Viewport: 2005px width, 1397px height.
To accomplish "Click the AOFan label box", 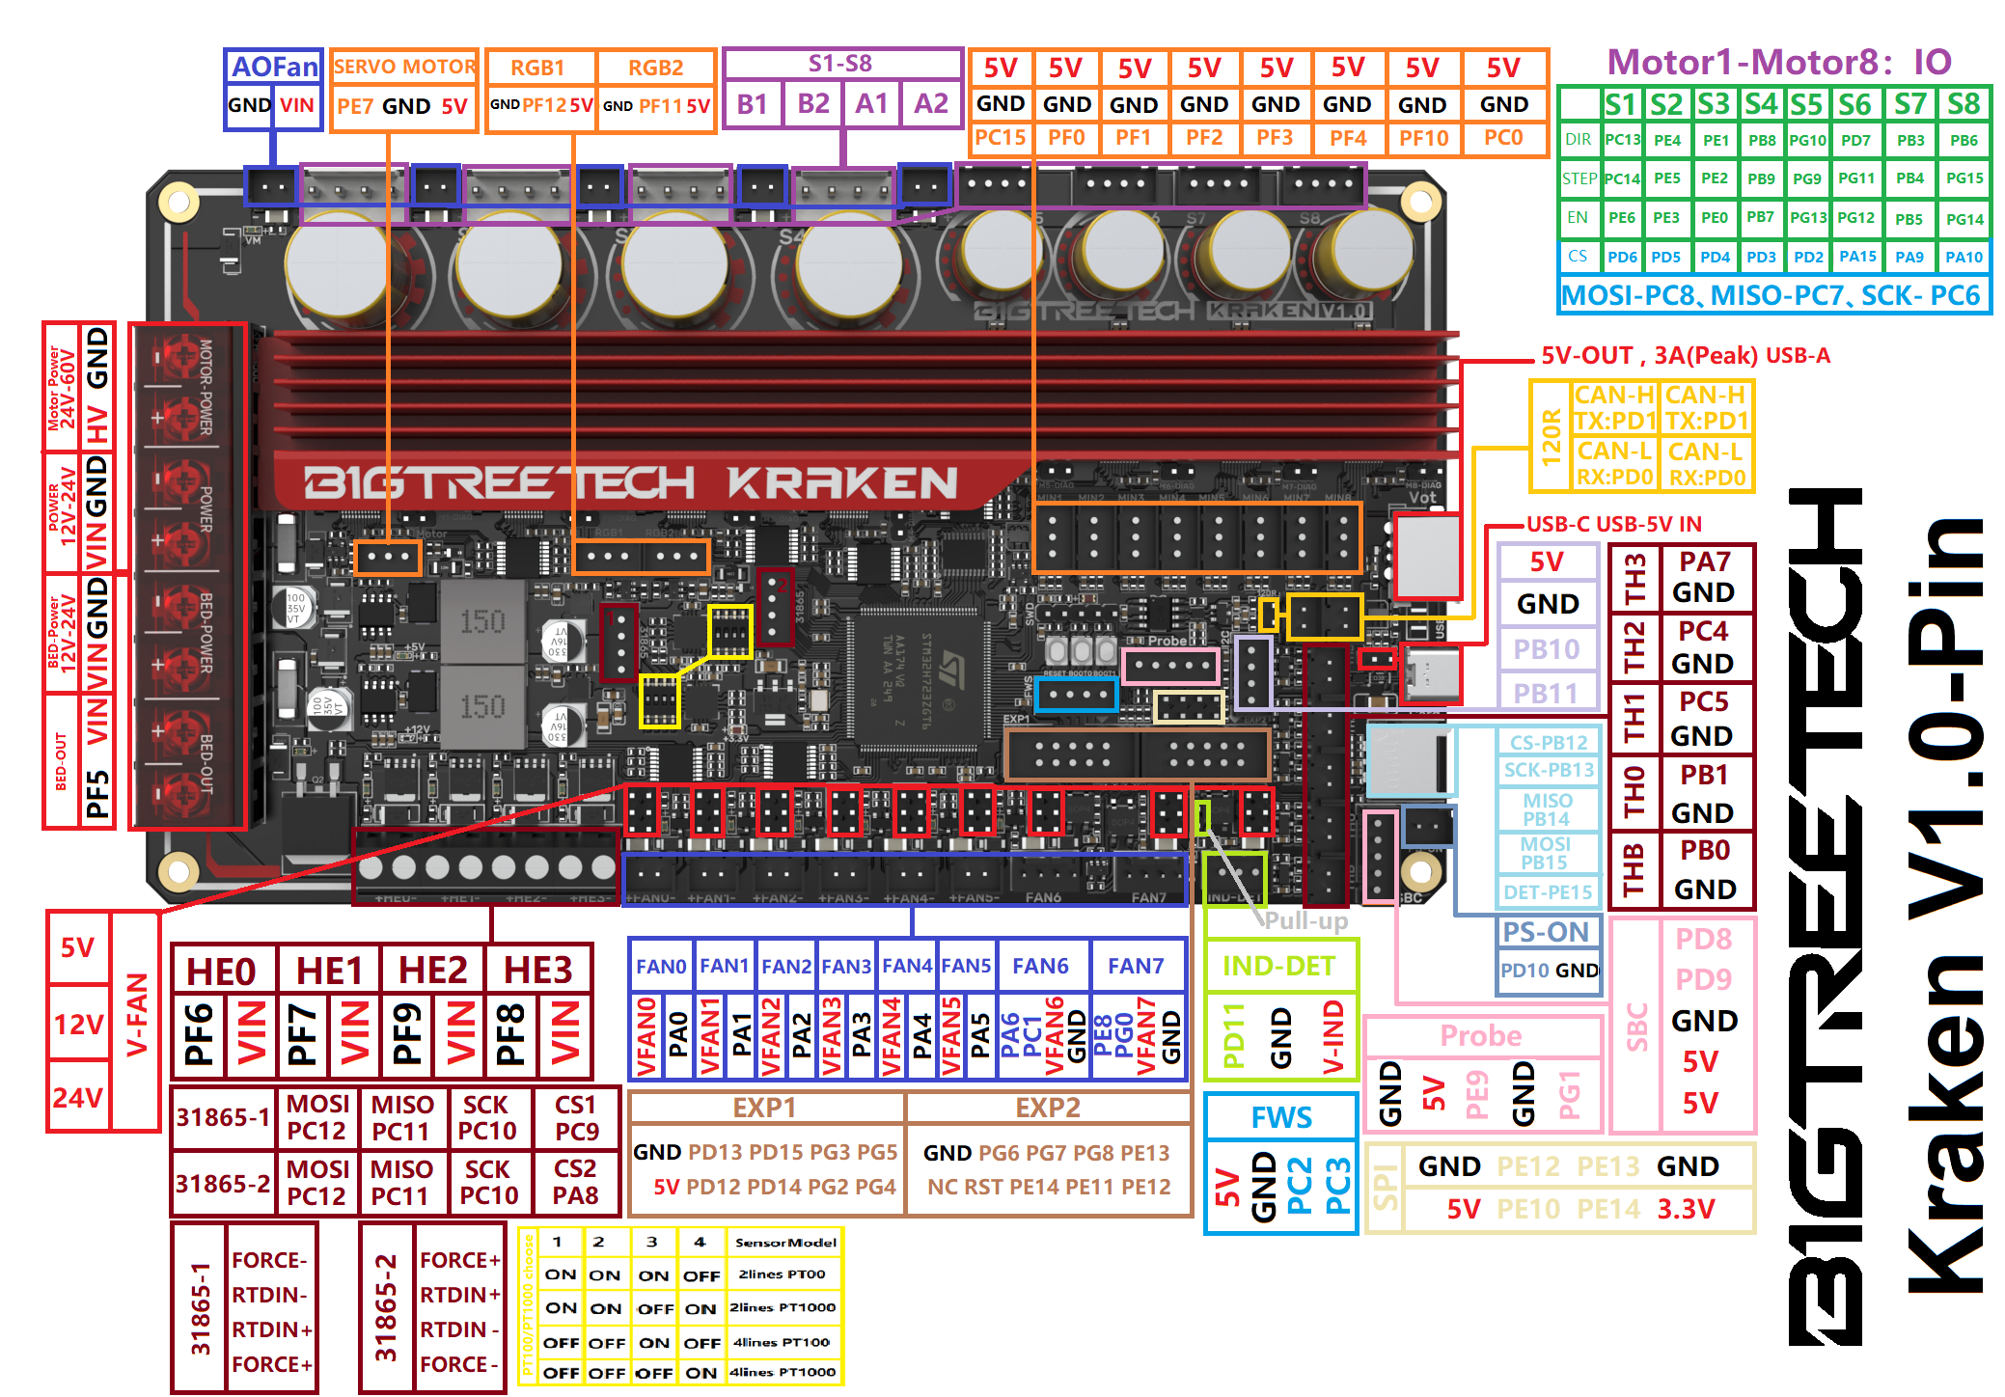I will click(274, 67).
